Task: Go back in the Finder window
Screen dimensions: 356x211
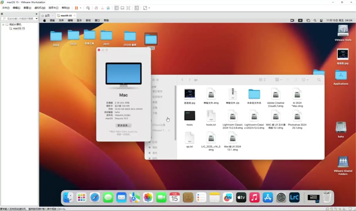Action: (x=182, y=80)
